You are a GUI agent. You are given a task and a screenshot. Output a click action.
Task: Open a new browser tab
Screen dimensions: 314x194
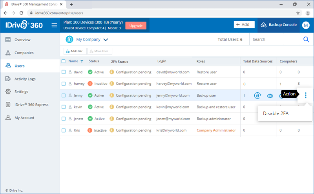point(71,4)
